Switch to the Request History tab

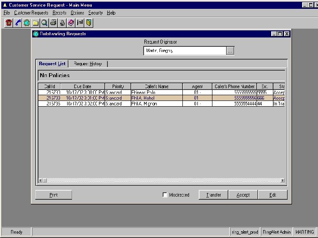coord(88,64)
